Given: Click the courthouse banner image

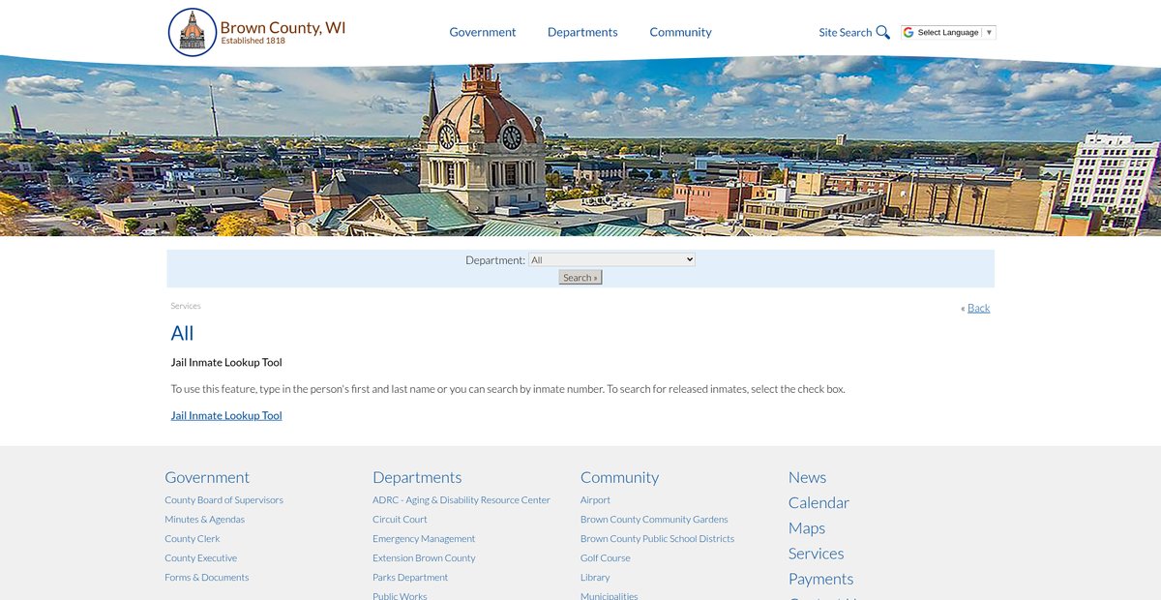Looking at the screenshot, I should click(x=580, y=145).
